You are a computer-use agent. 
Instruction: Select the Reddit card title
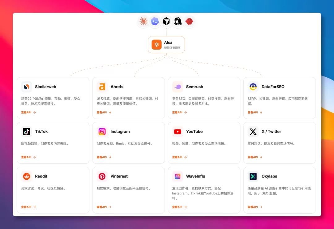(x=41, y=176)
